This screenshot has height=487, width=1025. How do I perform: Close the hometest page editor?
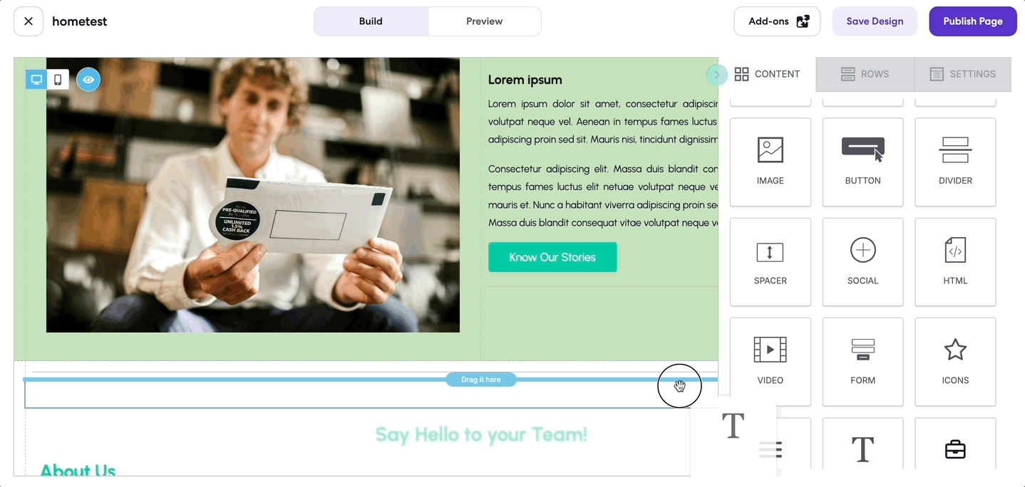(29, 21)
